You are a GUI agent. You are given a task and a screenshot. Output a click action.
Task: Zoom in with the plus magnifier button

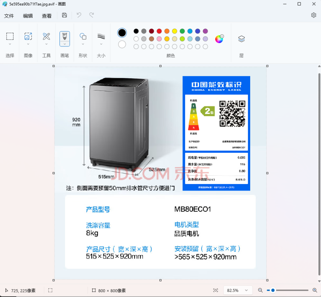tap(314, 290)
